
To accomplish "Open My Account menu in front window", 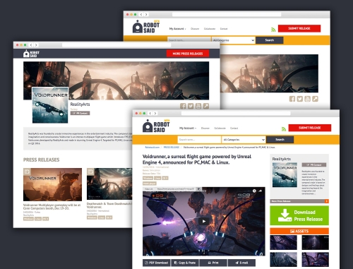I will pos(188,128).
